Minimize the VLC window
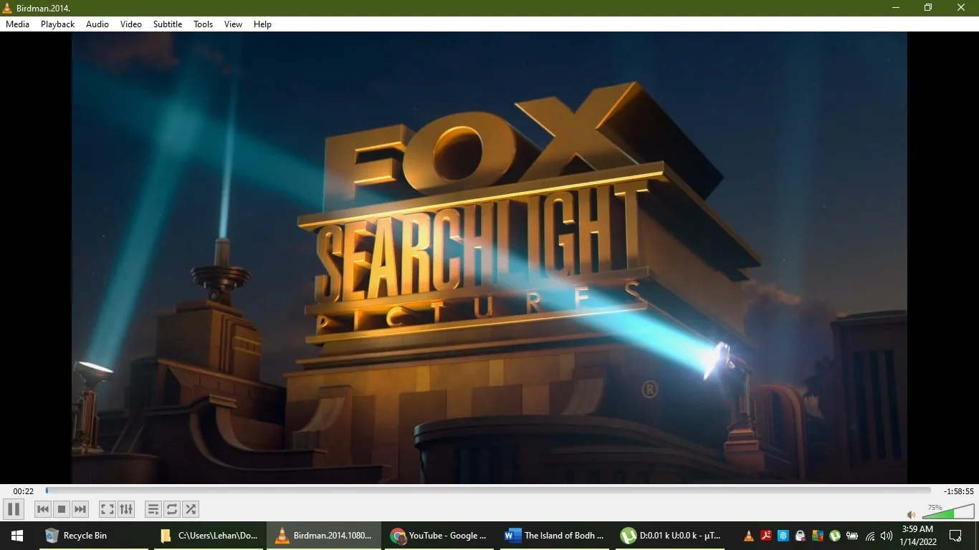The image size is (979, 550). [x=896, y=8]
